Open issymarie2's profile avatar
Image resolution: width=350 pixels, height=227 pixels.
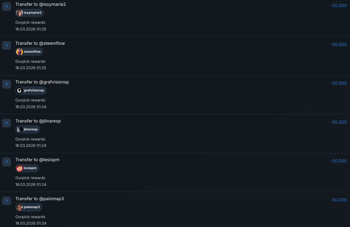20,13
